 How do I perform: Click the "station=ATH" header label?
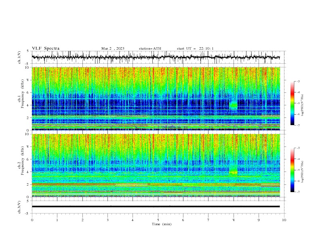pyautogui.click(x=150, y=48)
